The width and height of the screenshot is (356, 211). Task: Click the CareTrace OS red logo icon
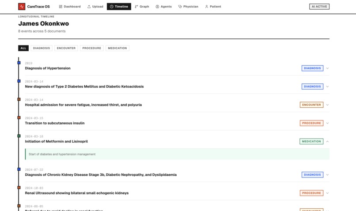coord(22,7)
